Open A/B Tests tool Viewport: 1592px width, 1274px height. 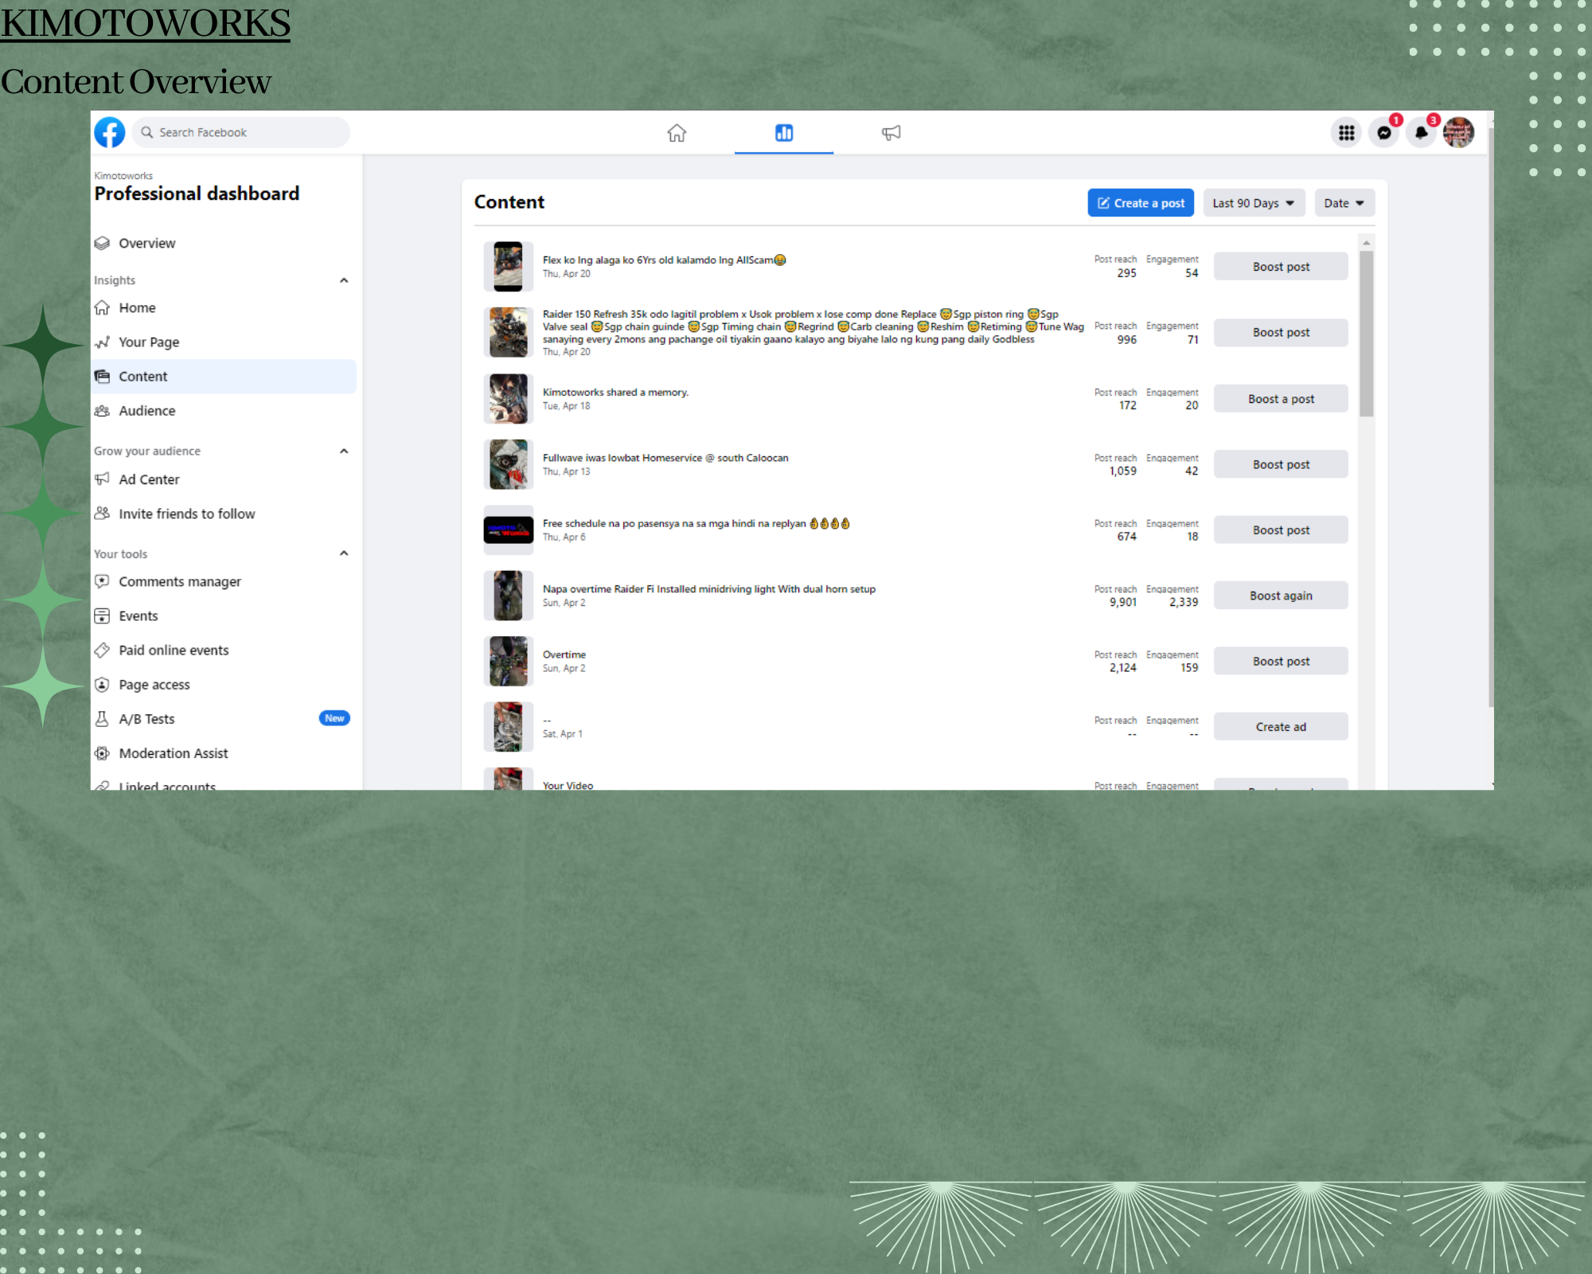coord(224,719)
